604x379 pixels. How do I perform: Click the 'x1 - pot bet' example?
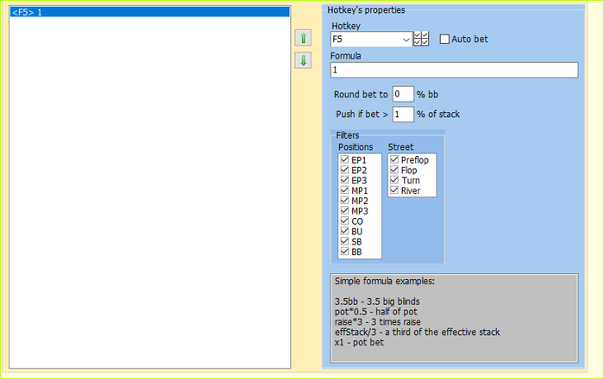(359, 342)
